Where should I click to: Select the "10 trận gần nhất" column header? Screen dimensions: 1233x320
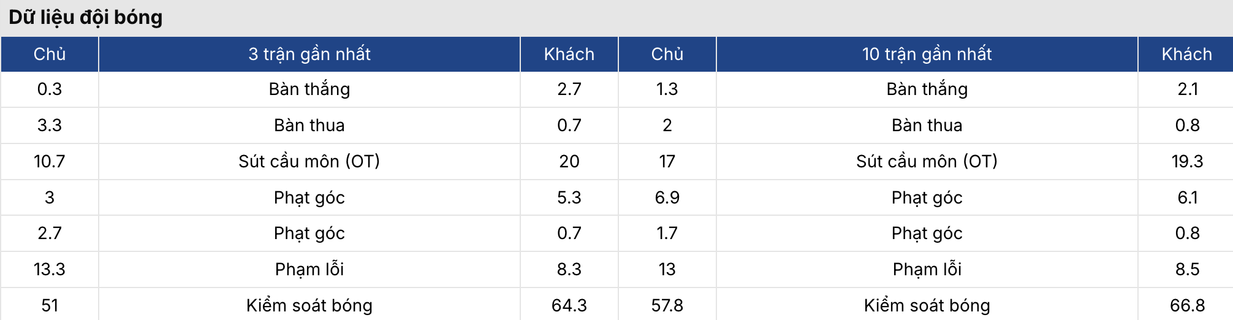[x=927, y=54]
